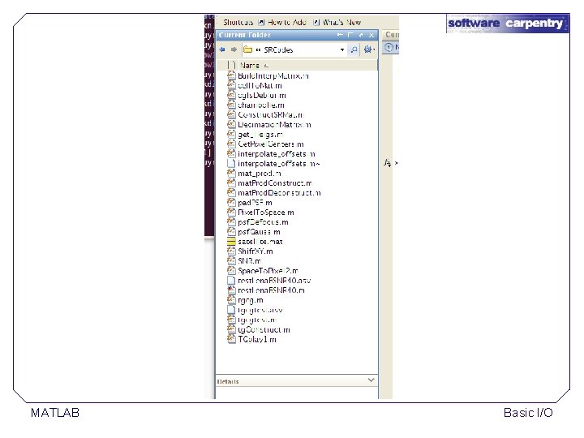Click the icon beside padPSF.m
Viewport: 584px width, 438px height.
(x=231, y=202)
